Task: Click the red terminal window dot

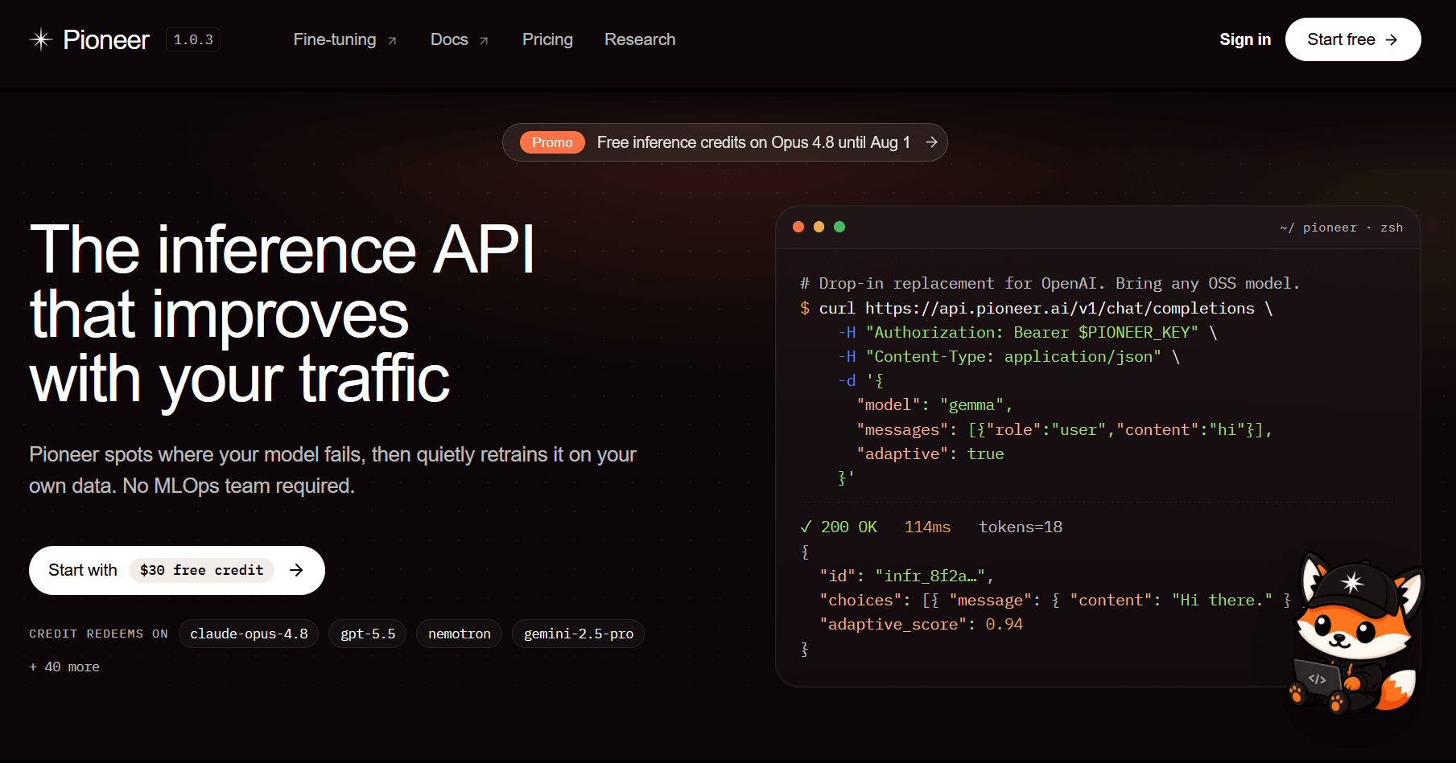Action: coord(798,227)
